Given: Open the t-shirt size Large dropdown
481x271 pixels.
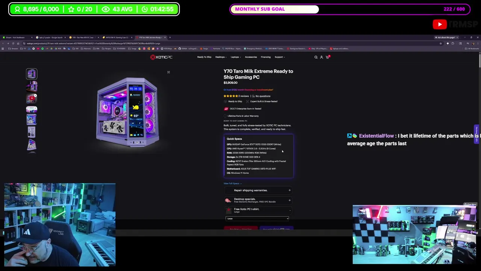Looking at the screenshot, I should coord(257,218).
